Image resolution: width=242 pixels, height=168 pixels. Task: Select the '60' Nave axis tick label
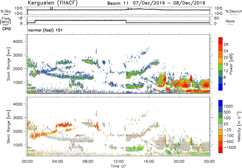[216, 18]
